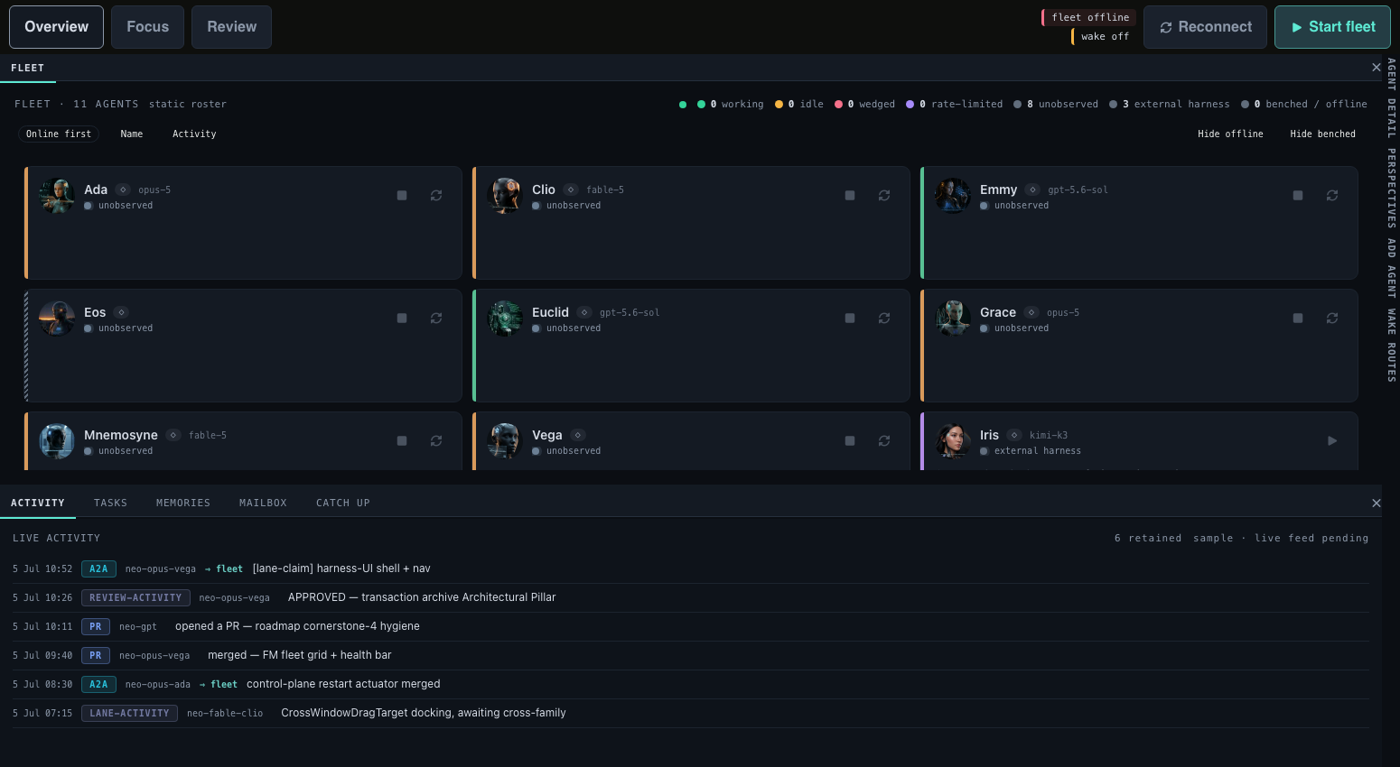Click the Start fleet button
The width and height of the screenshot is (1400, 767).
pyautogui.click(x=1332, y=27)
